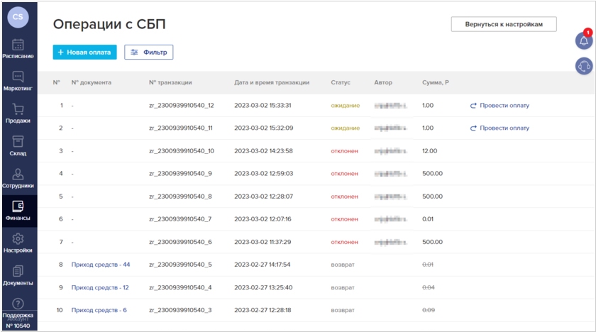The width and height of the screenshot is (596, 332).
Task: Select transaction zr_2300939910540_6 cell
Action: (x=180, y=242)
